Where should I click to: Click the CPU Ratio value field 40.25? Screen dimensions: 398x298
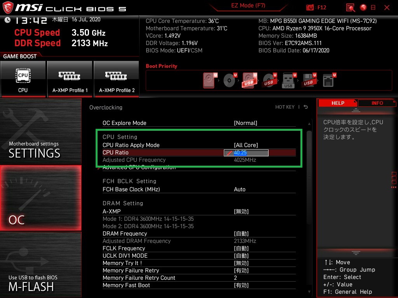[x=246, y=152]
